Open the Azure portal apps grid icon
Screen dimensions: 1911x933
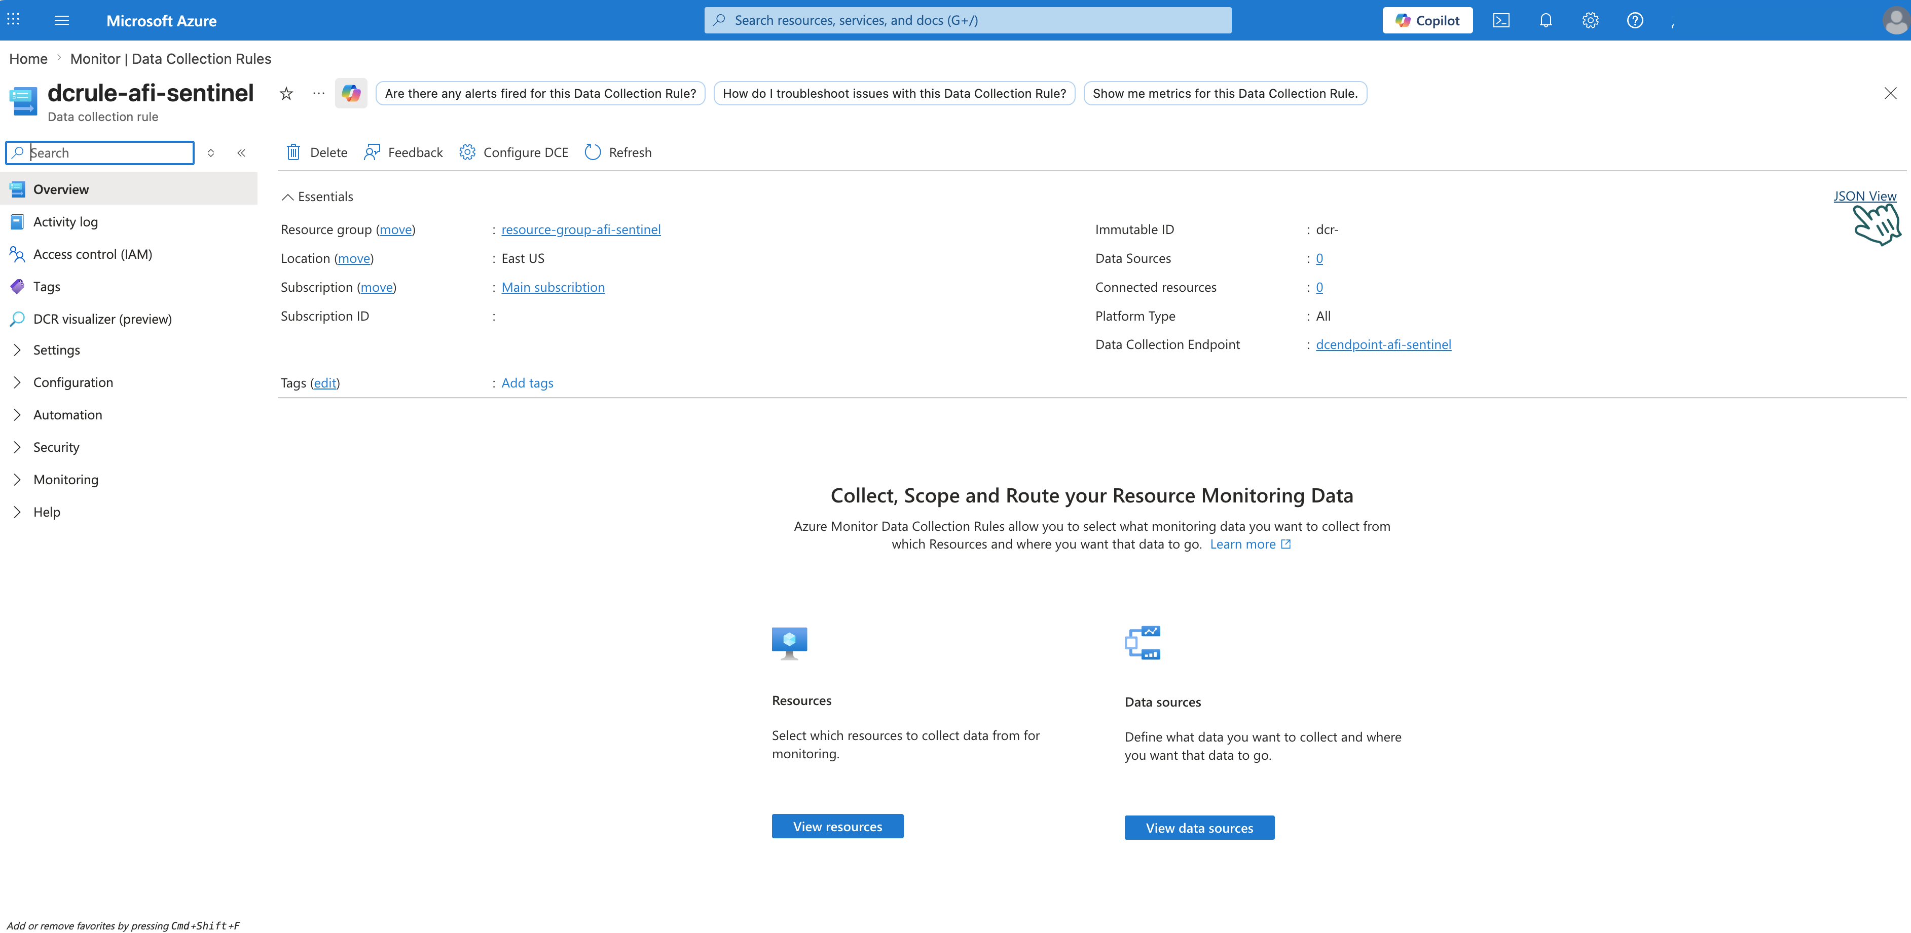coord(13,20)
